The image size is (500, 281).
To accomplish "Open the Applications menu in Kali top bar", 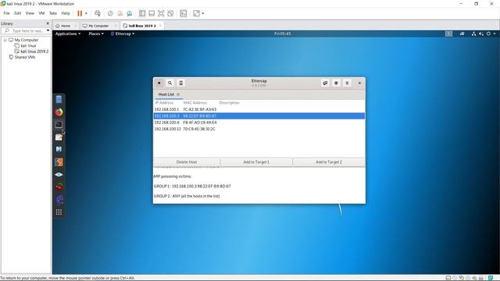I will point(68,34).
